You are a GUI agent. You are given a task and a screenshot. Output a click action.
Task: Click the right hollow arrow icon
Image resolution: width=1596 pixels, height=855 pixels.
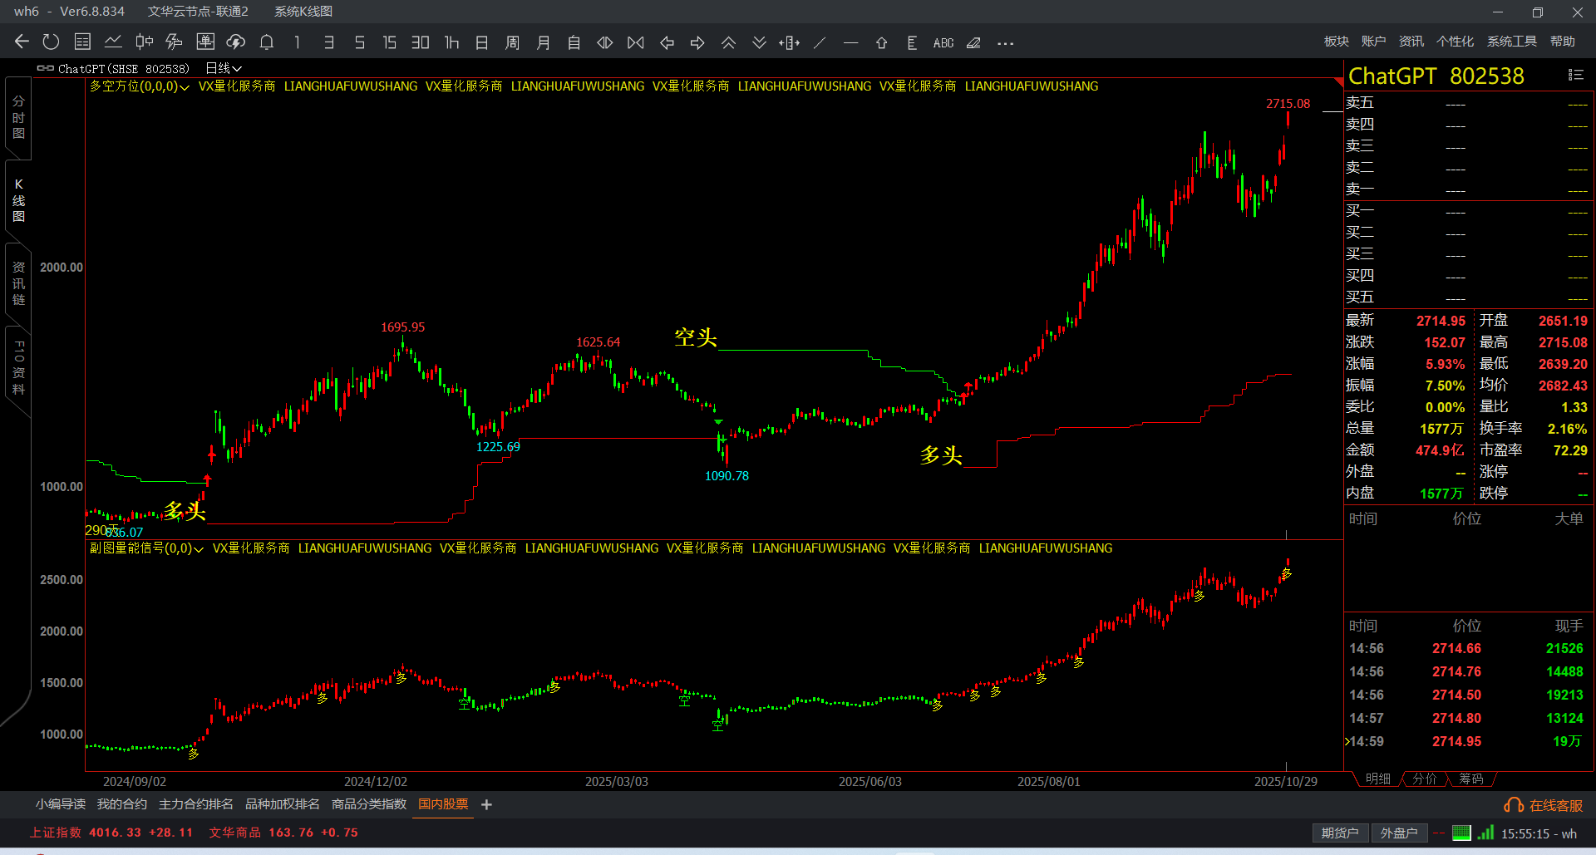click(697, 42)
